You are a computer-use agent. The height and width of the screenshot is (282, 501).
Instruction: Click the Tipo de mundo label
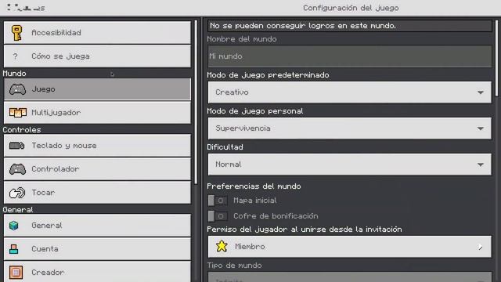[x=234, y=266]
